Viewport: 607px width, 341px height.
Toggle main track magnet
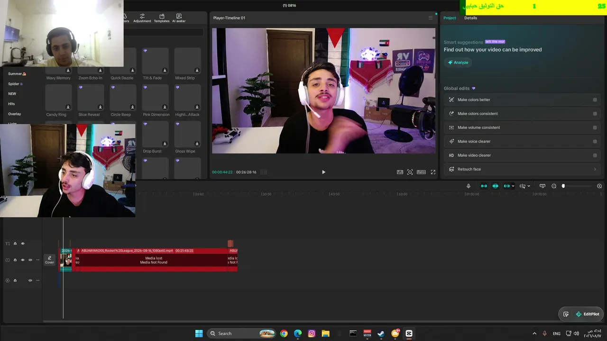(484, 186)
